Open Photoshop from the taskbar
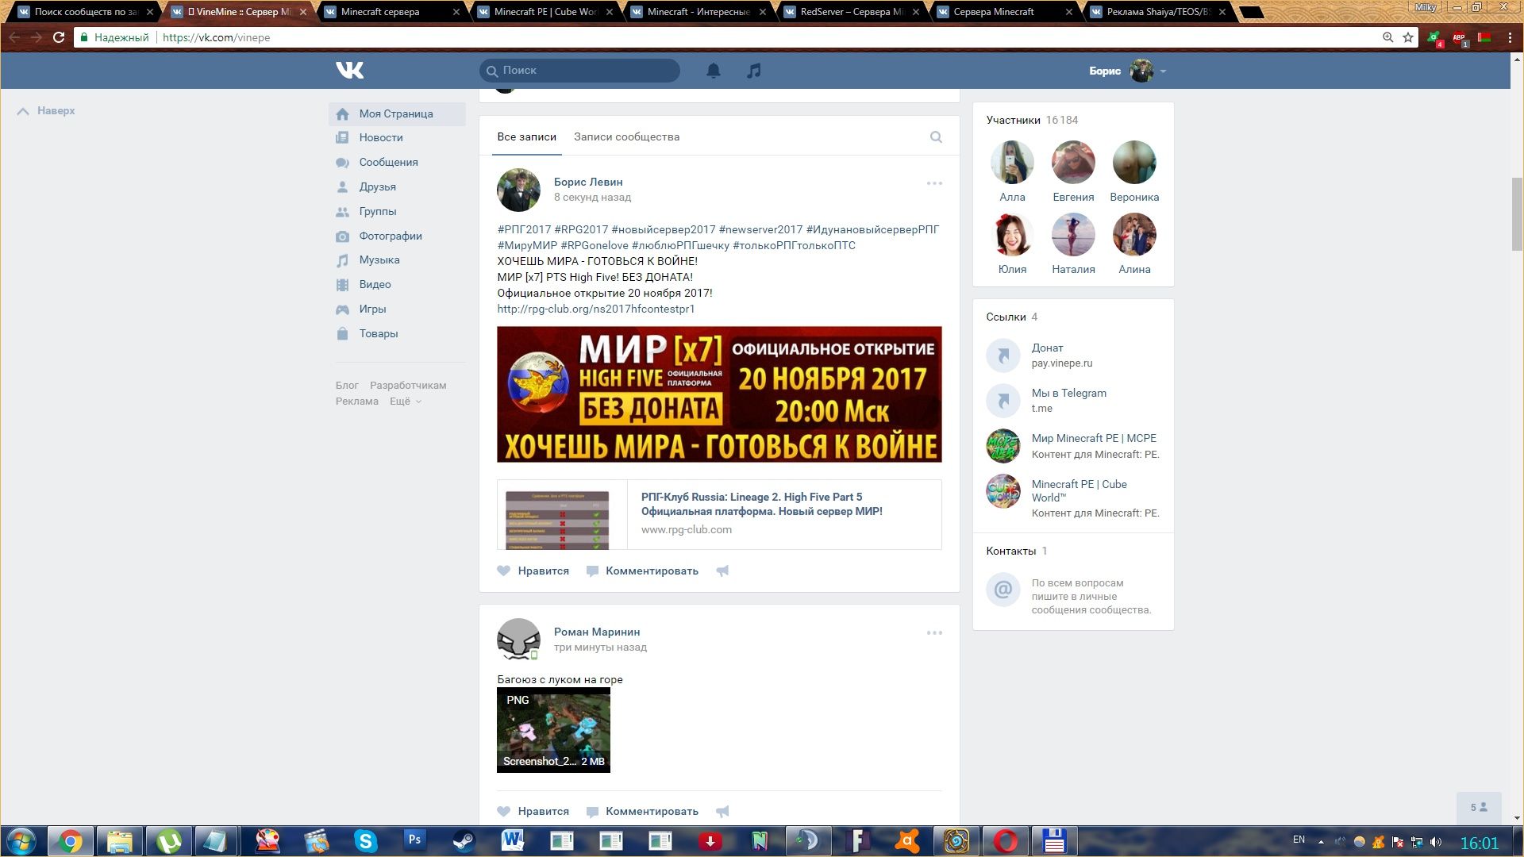 tap(414, 841)
